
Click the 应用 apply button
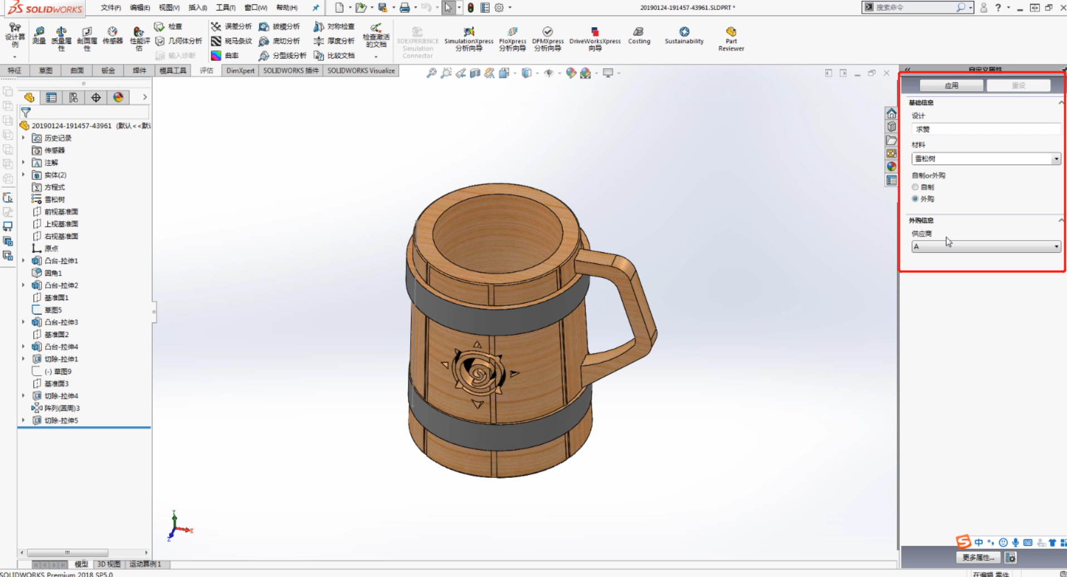click(x=951, y=85)
